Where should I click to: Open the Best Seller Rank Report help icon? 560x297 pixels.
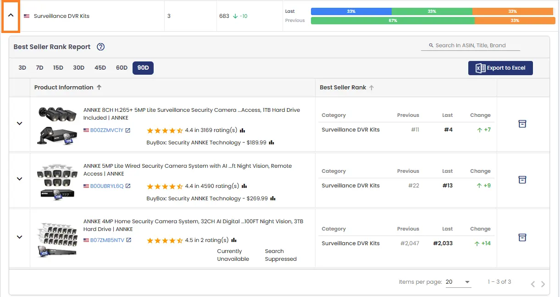(101, 47)
